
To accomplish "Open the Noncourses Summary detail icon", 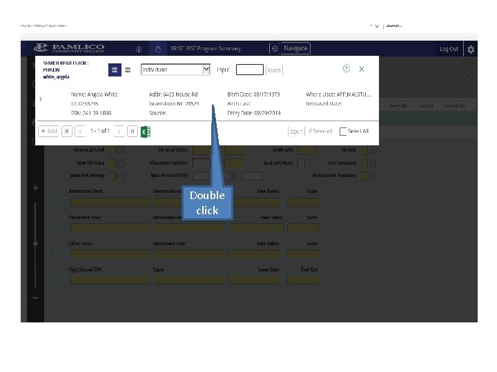I will (373, 176).
